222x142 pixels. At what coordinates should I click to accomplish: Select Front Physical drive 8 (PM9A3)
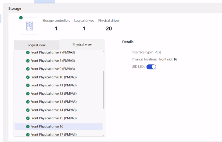click(x=53, y=61)
